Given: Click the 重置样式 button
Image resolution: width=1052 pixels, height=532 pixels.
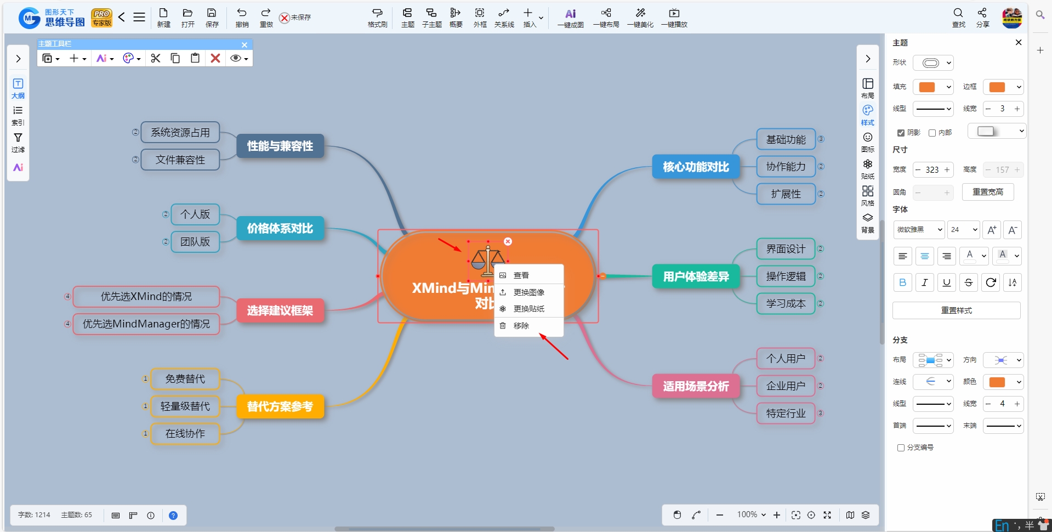Looking at the screenshot, I should 957,310.
